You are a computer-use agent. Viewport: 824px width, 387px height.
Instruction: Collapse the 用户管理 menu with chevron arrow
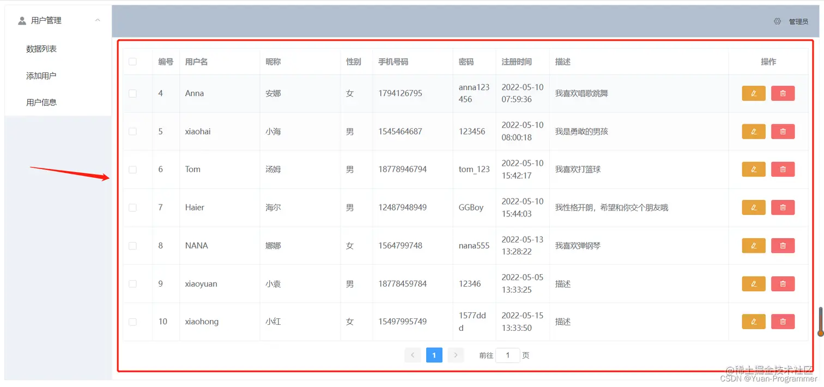pyautogui.click(x=98, y=20)
